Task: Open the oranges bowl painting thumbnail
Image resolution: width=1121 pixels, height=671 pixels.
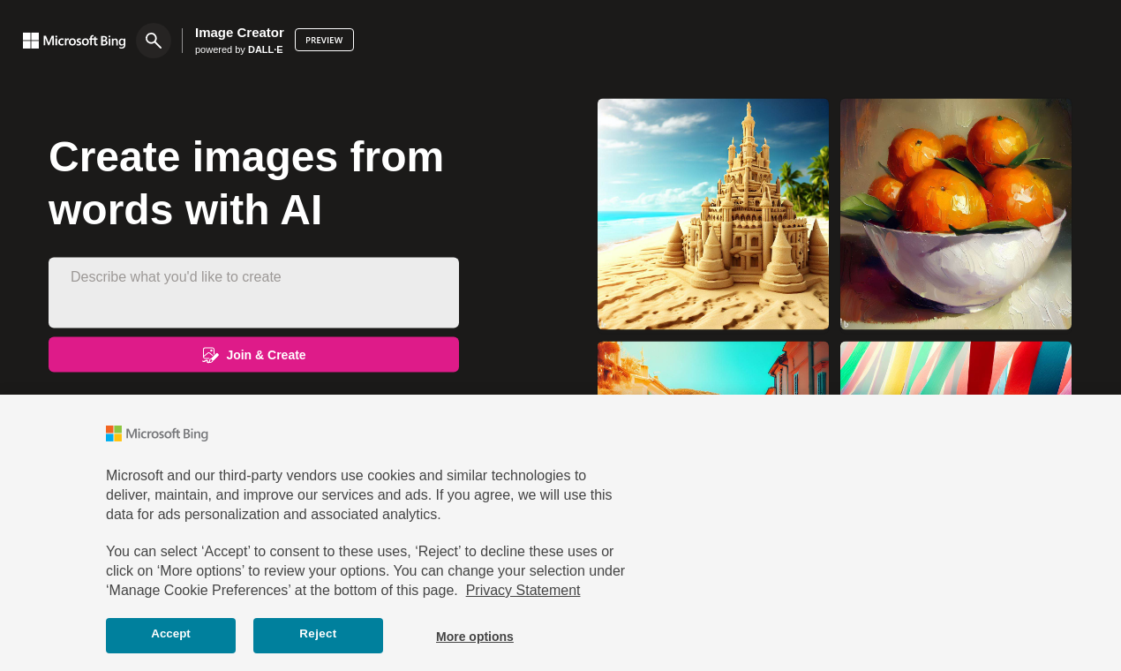Action: click(x=955, y=214)
